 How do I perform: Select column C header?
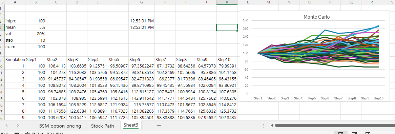[x=56, y=2]
